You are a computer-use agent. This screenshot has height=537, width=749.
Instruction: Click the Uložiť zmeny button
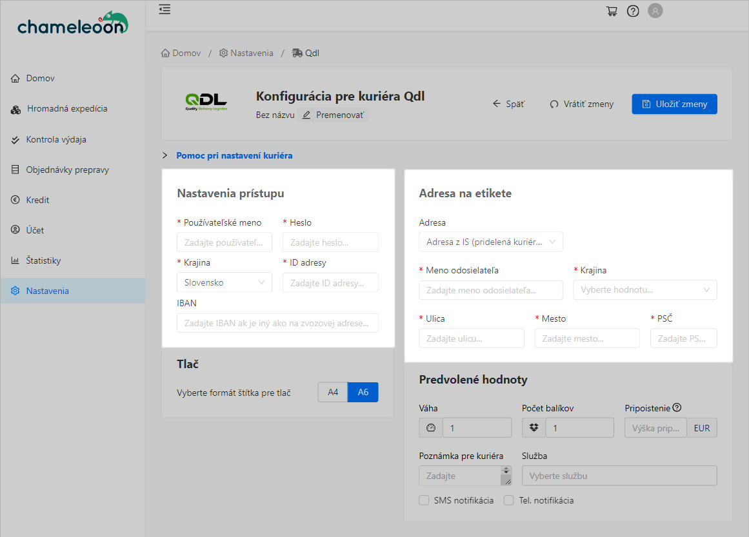pos(674,104)
